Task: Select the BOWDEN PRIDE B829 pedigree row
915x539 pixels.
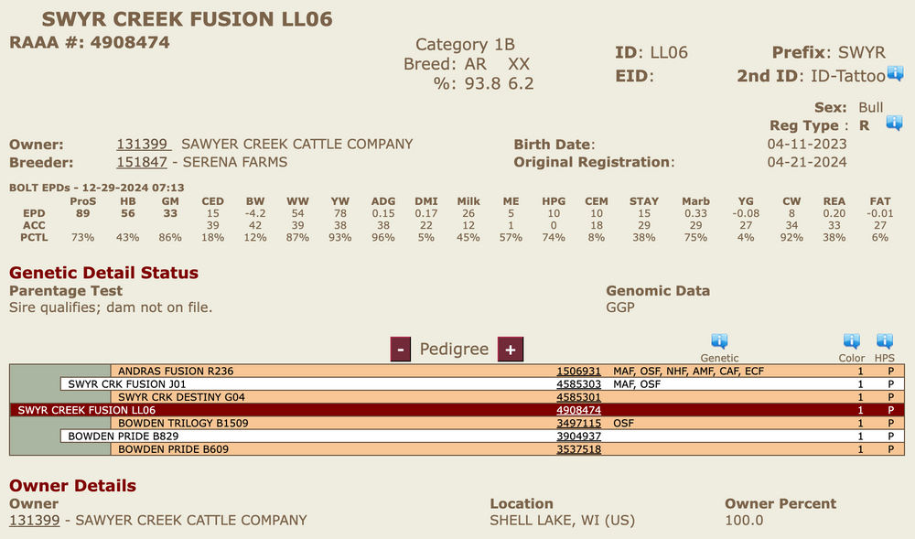Action: (x=482, y=437)
